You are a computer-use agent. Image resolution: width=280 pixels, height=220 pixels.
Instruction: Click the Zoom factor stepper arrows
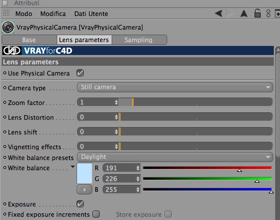point(116,102)
